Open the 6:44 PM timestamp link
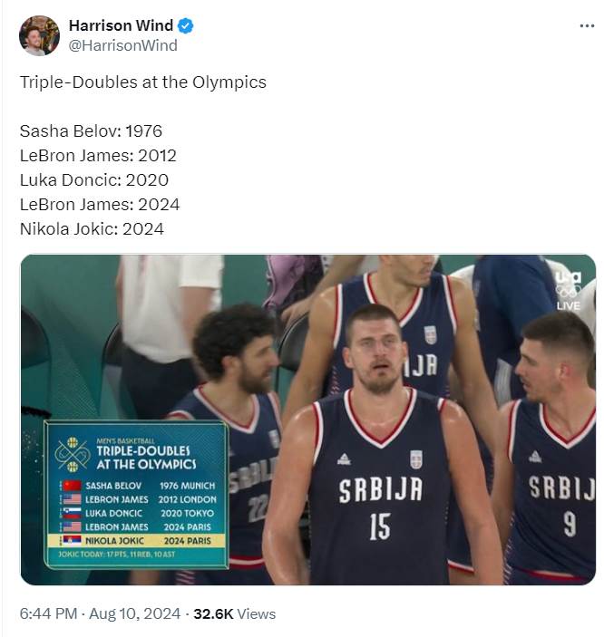Screen dimensions: 604x637 point(48,613)
